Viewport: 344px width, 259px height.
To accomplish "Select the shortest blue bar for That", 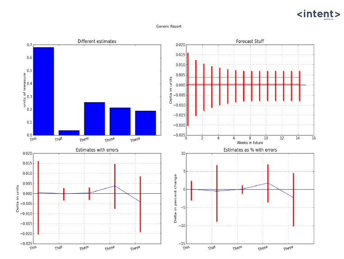I will coord(69,132).
